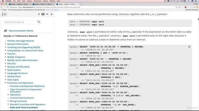
Task: Open Date and Time Functions link
Action: [x=24, y=108]
